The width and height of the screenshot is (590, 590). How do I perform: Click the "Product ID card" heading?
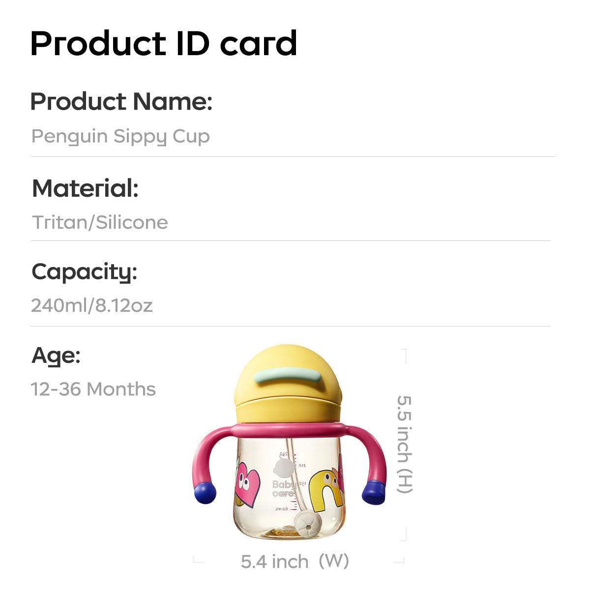coord(163,44)
